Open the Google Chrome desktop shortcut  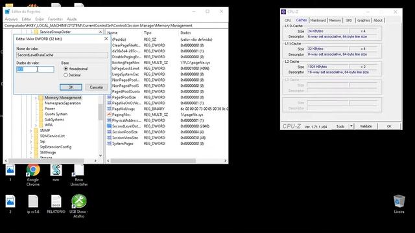tap(33, 170)
